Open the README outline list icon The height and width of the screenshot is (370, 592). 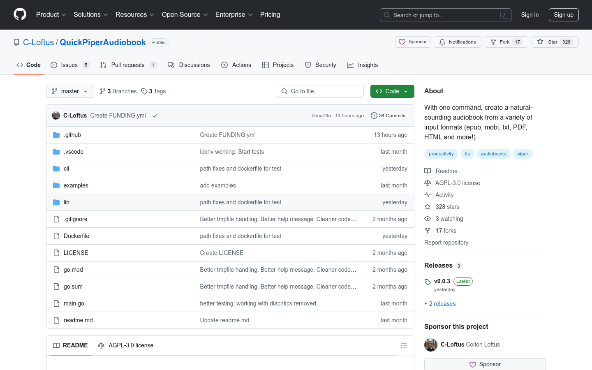404,346
